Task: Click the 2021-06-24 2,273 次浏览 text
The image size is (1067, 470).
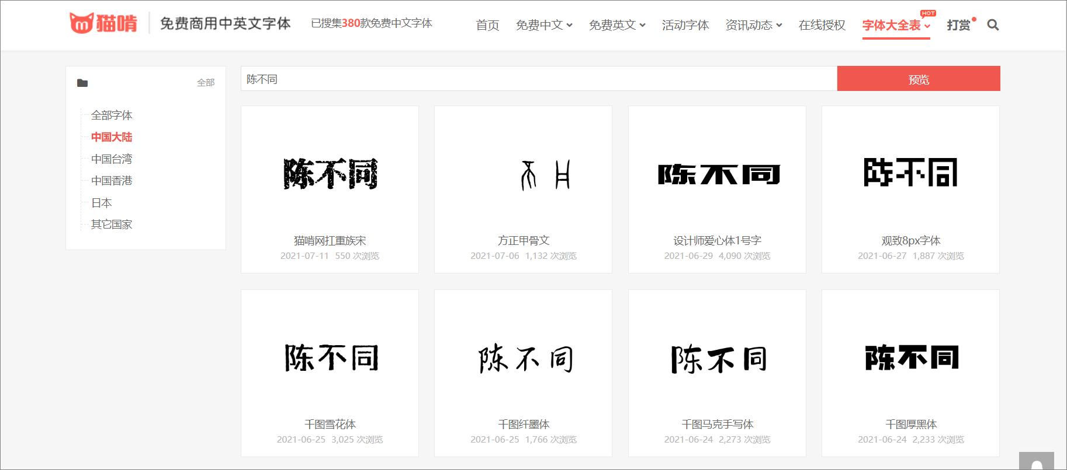Action: [x=718, y=439]
